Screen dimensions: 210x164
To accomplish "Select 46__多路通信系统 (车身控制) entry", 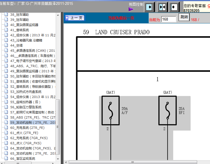I will click(33, 56).
